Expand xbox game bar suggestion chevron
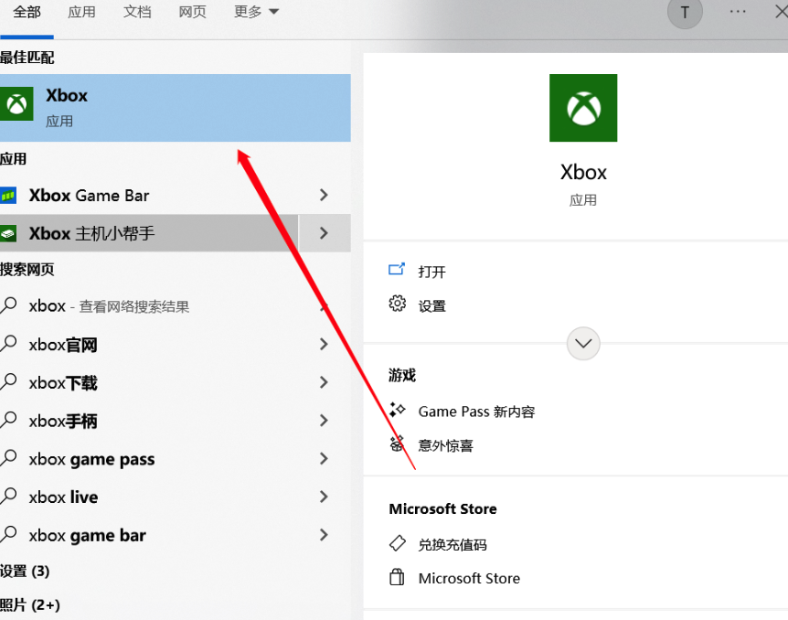This screenshot has height=620, width=788. 325,535
